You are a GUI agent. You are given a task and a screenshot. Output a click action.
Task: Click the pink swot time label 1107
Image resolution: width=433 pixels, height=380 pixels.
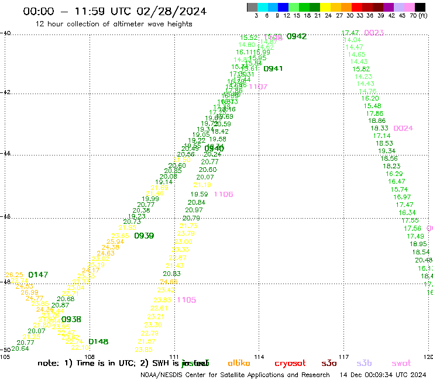click(x=258, y=87)
